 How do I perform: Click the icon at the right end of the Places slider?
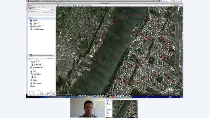(x=53, y=55)
